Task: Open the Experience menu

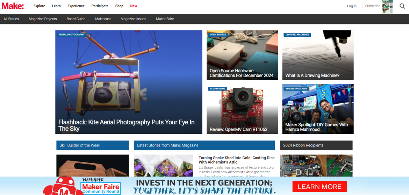Action: (76, 6)
